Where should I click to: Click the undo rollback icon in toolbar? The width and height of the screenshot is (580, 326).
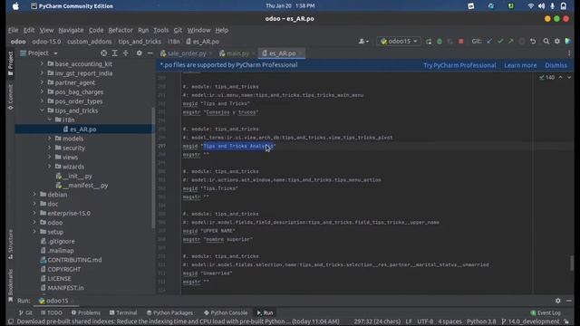[x=533, y=42]
